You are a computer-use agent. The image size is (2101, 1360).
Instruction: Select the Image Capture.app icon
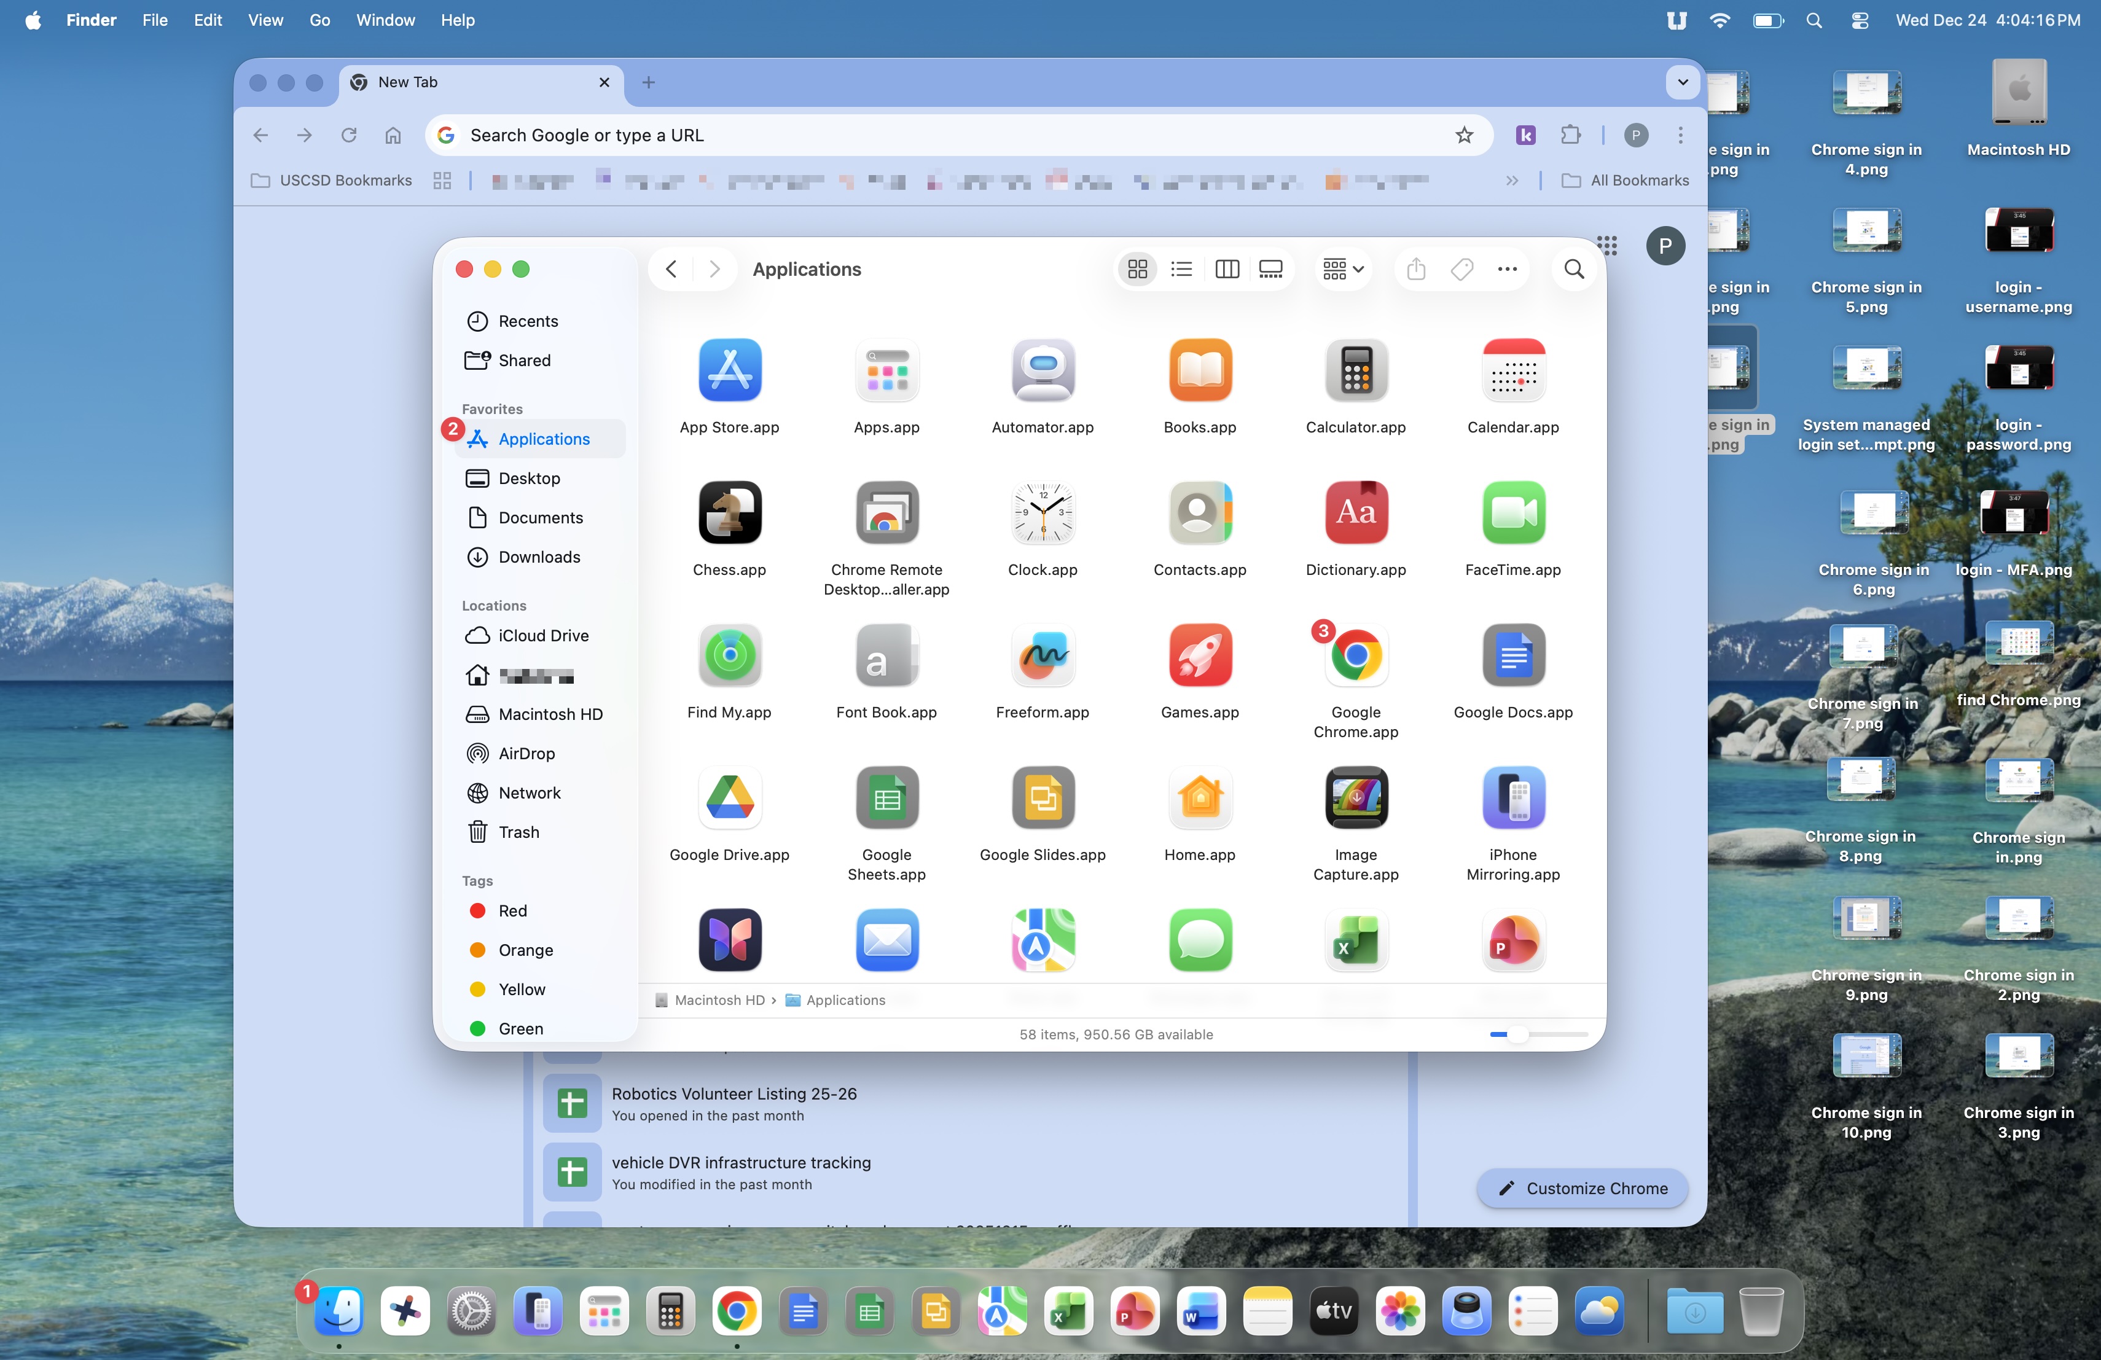[1355, 798]
